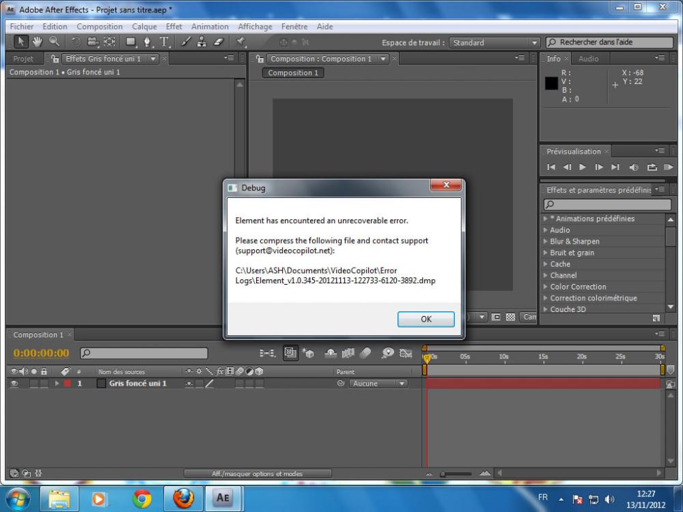Click Aff./masquer options et modes button
The image size is (683, 512).
(257, 473)
